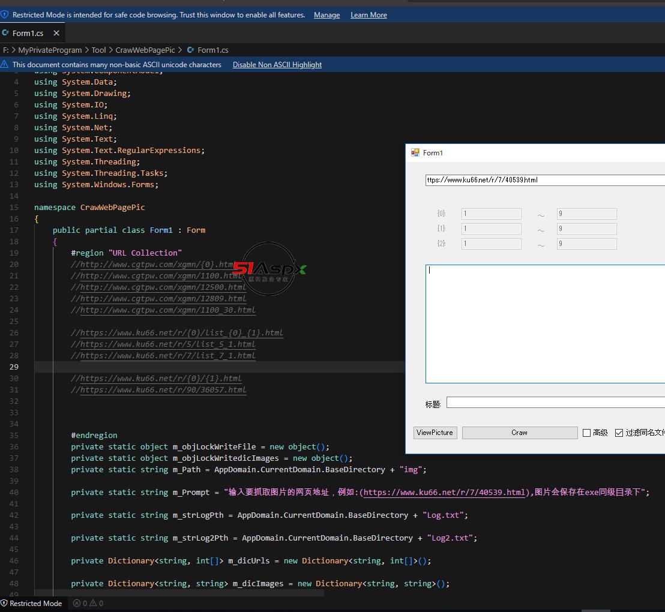
Task: Click the m_dicUrls dictionary declaration line
Action: pos(251,560)
